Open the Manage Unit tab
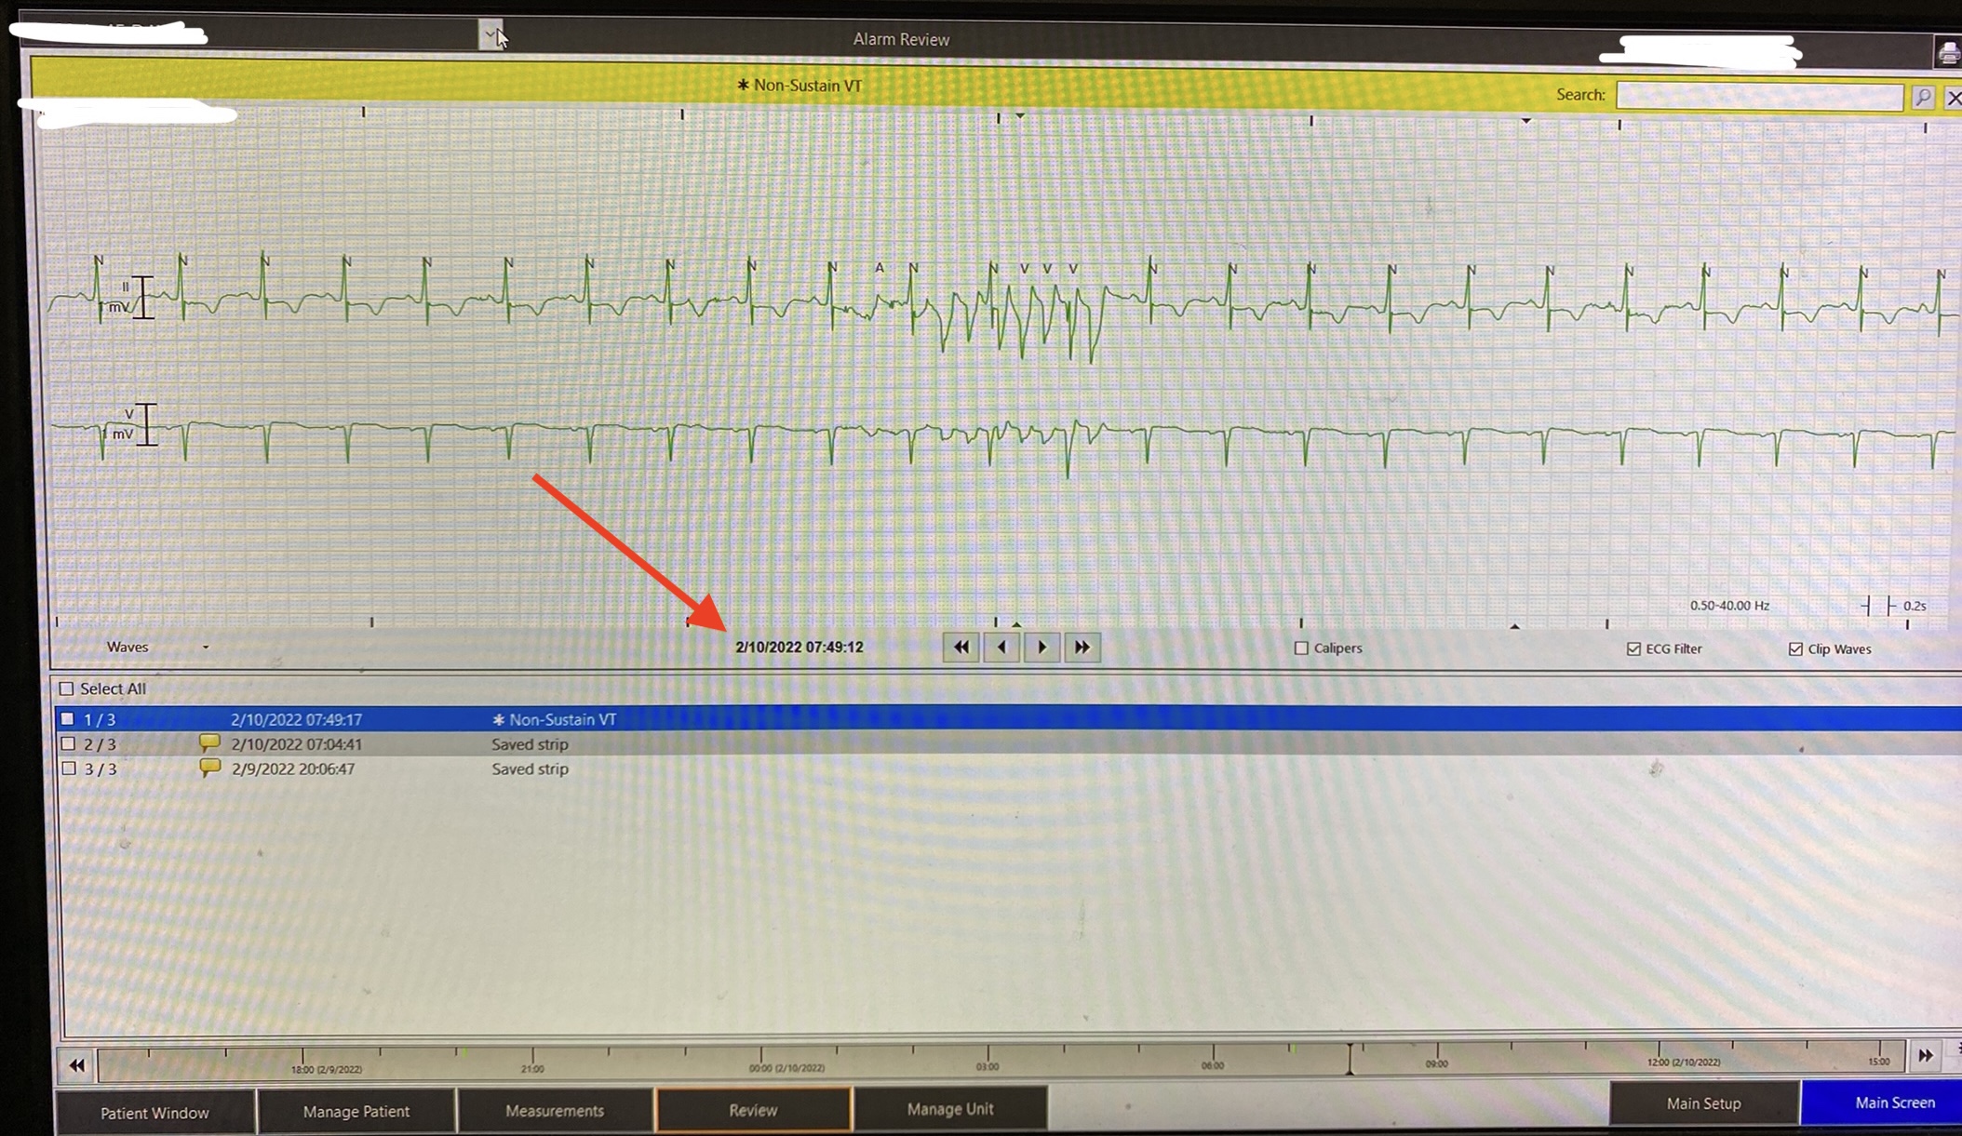 (x=950, y=1108)
